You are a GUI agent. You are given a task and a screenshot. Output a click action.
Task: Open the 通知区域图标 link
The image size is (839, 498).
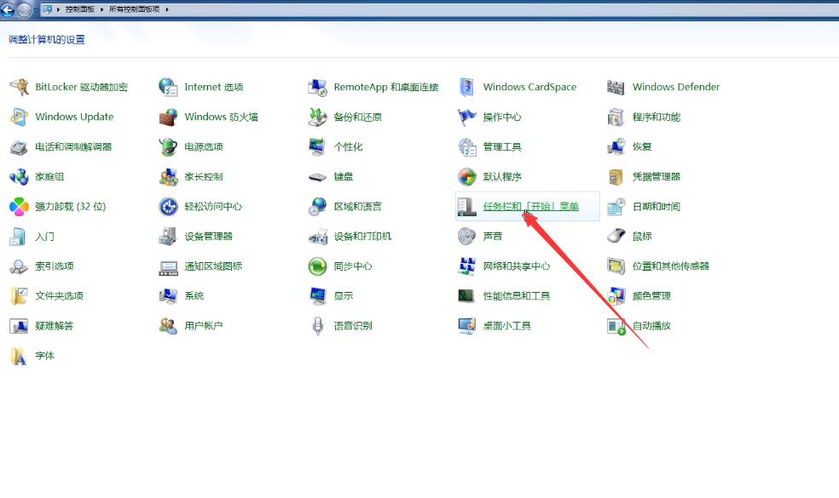[x=213, y=266]
